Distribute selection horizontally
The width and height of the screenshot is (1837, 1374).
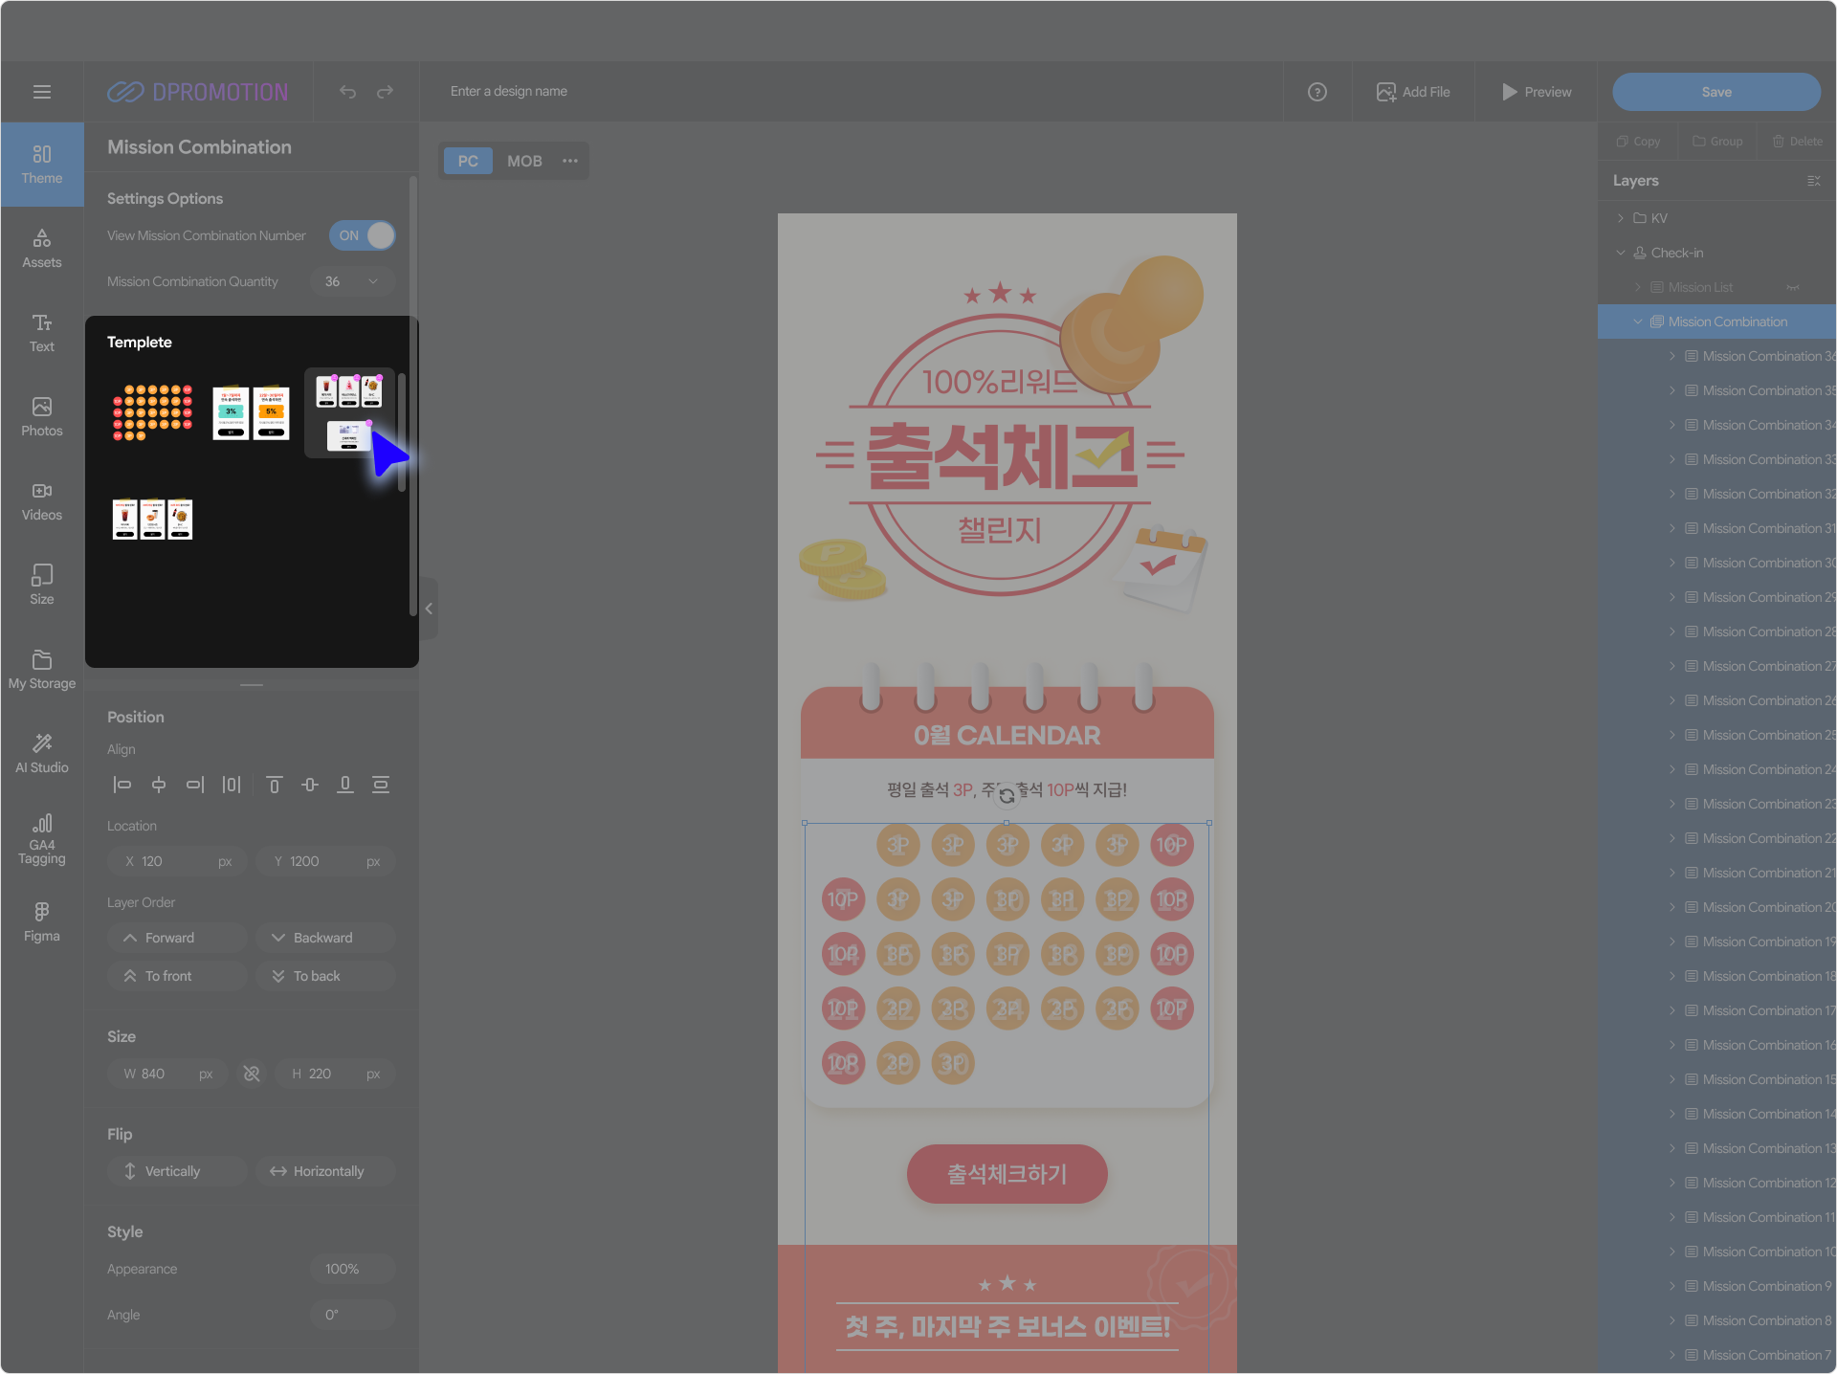pos(232,785)
